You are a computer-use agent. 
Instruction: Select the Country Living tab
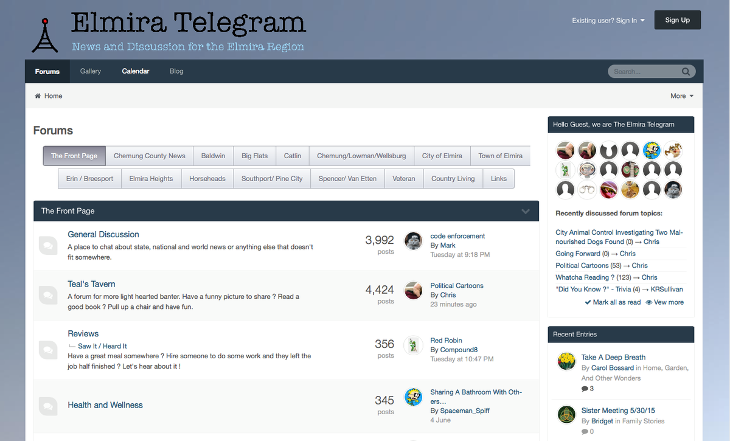click(x=453, y=179)
